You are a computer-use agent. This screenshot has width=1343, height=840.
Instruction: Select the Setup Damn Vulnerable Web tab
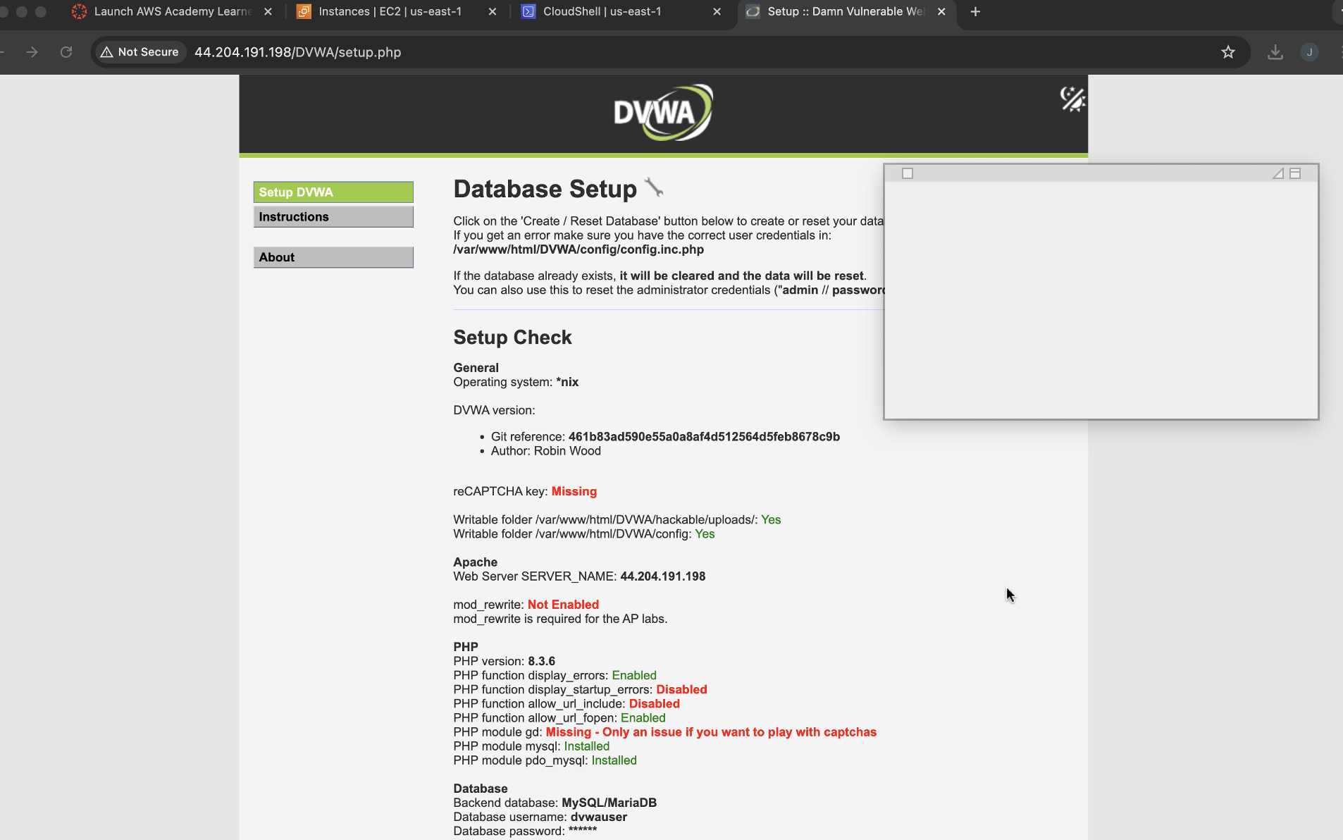846,11
